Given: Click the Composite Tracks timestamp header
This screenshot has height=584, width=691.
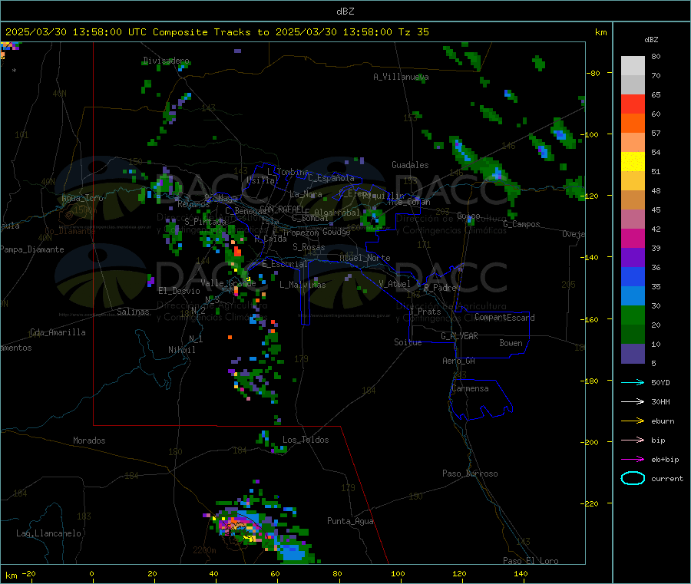Looking at the screenshot, I should point(217,32).
